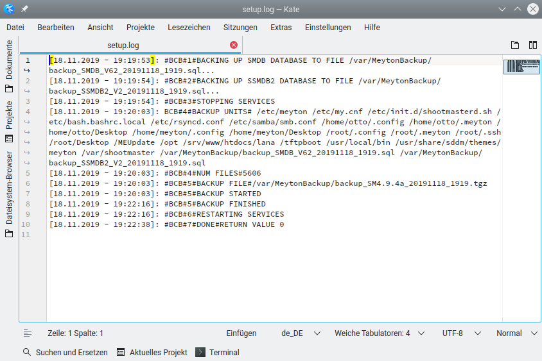
Task: Open the Einstellungen menu
Action: 328,28
